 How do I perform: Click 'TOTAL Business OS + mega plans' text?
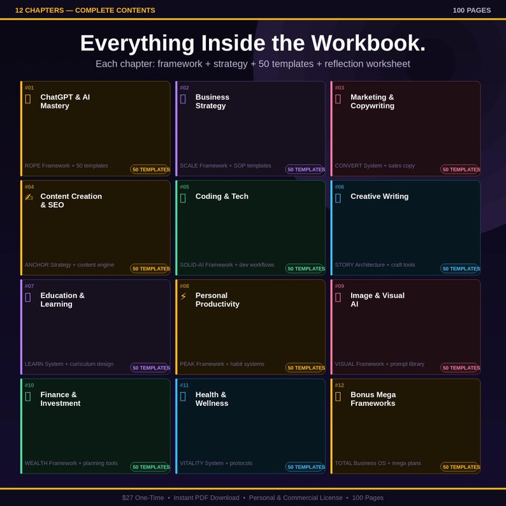pos(378,463)
